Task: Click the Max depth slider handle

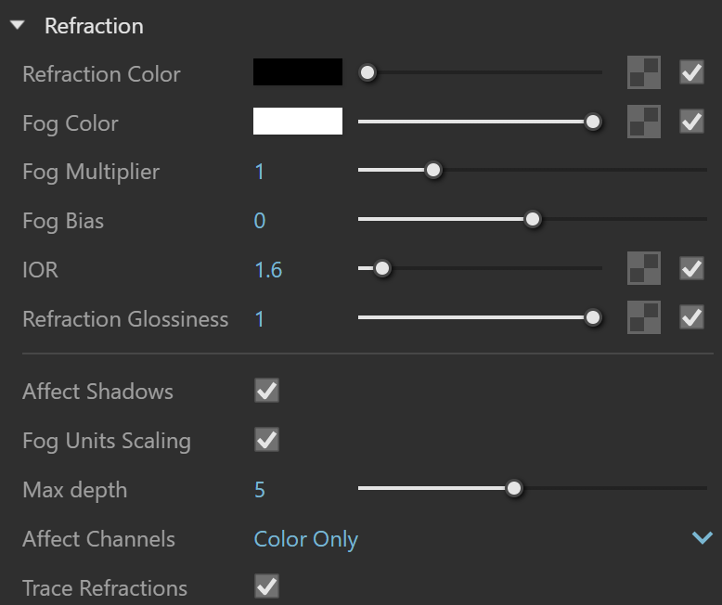Action: [514, 488]
